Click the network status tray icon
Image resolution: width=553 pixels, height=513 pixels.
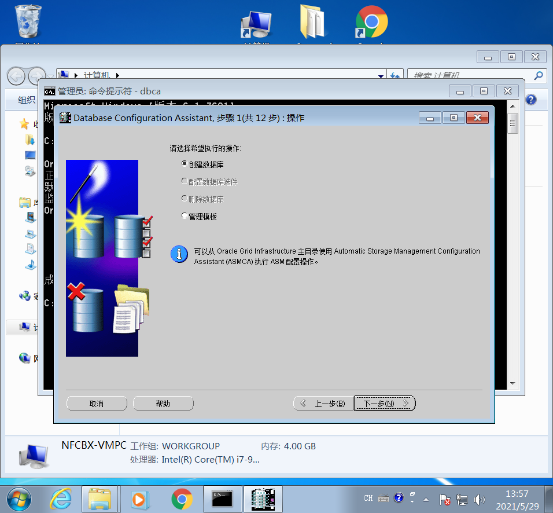[x=462, y=498]
